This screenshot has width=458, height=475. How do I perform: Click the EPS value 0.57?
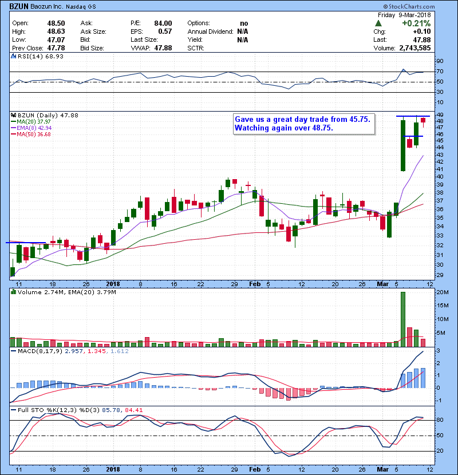click(165, 31)
